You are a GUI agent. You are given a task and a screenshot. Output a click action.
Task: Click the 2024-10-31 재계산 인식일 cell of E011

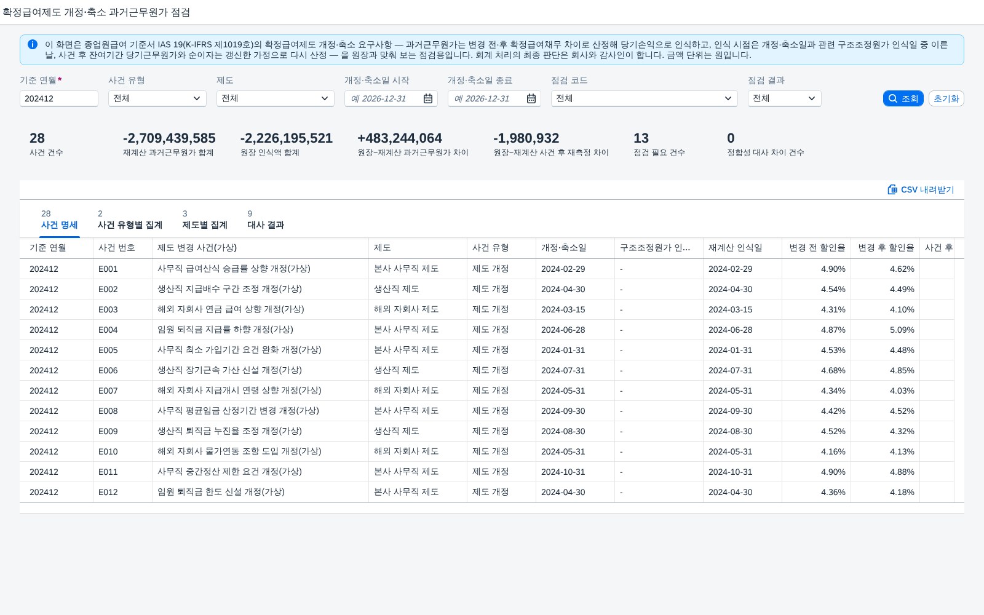click(x=742, y=472)
